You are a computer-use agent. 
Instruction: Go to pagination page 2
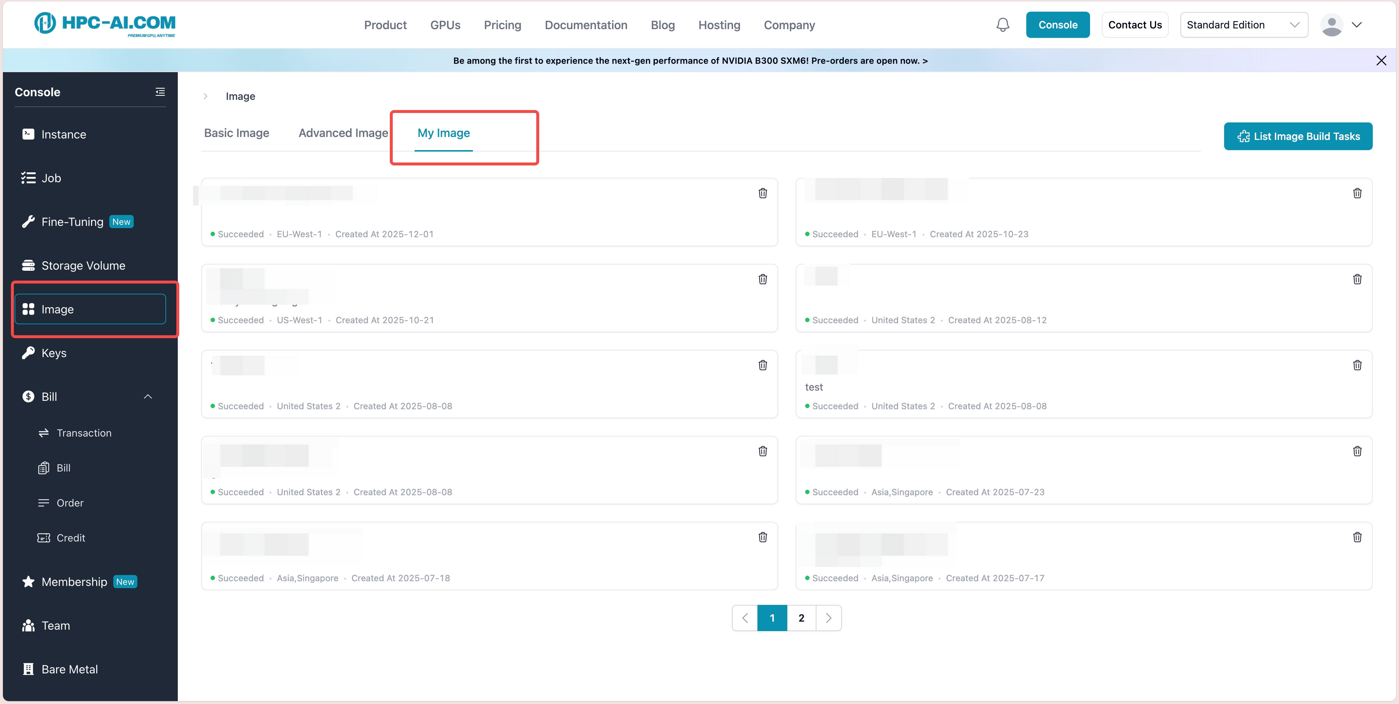[801, 618]
